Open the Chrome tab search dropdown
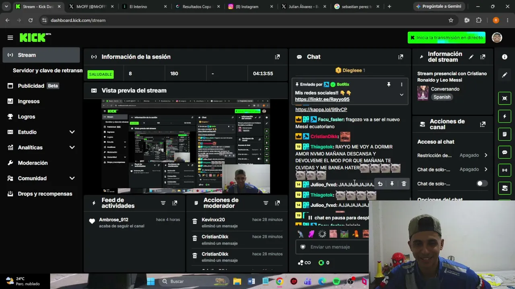The height and width of the screenshot is (289, 515). click(7, 6)
